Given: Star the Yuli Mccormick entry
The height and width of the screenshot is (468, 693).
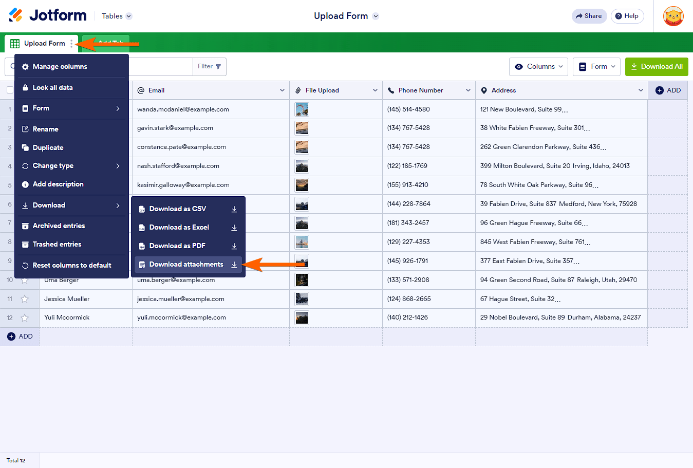Looking at the screenshot, I should coord(25,318).
